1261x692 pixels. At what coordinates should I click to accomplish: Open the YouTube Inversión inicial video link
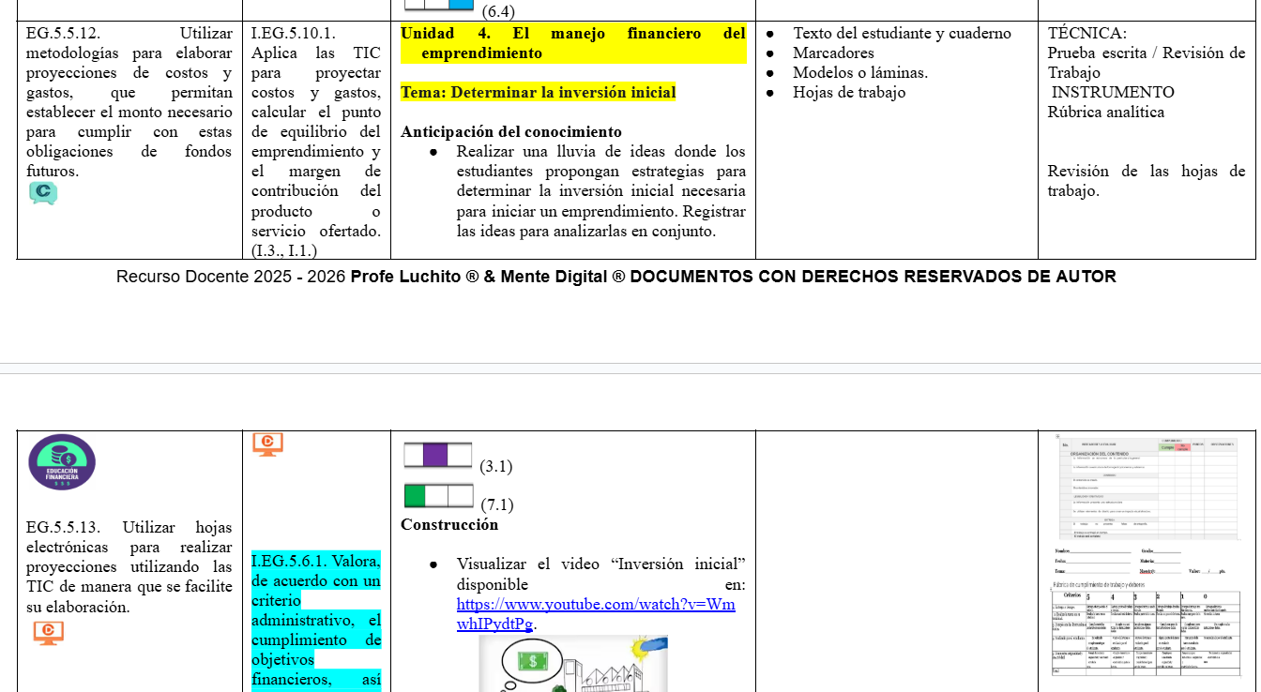click(596, 614)
